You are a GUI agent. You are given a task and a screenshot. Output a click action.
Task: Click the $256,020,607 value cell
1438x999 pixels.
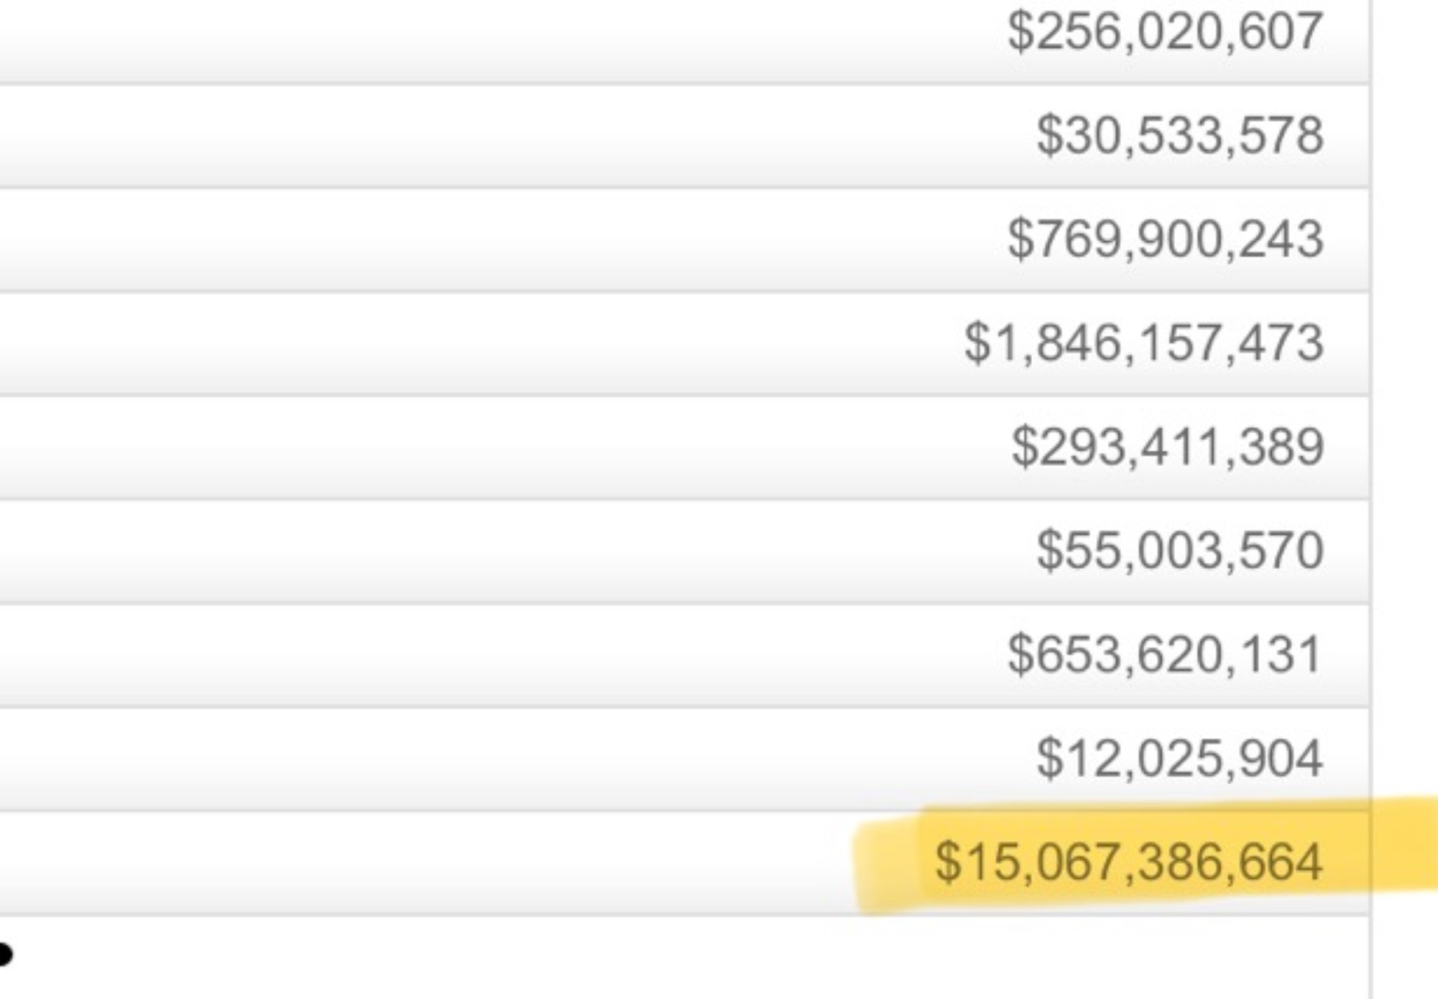coord(1165,32)
